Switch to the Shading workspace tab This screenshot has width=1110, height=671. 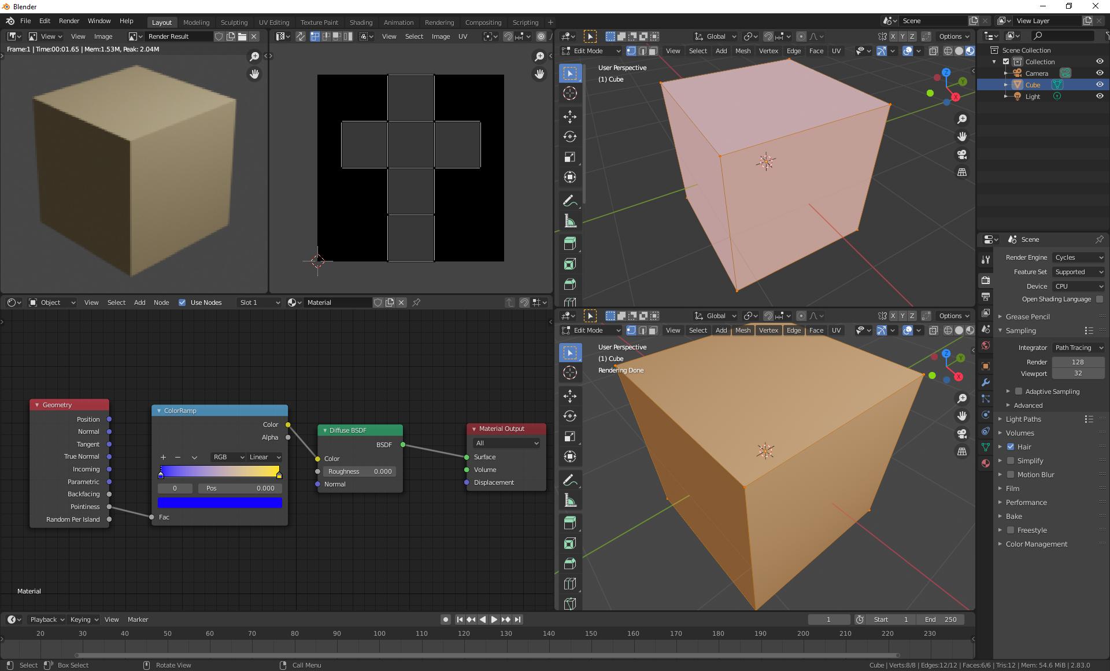361,23
